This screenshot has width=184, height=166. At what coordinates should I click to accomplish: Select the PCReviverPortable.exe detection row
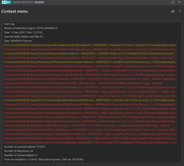pyautogui.click(x=91, y=130)
